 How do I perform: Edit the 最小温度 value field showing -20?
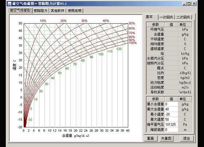tap(171, 114)
